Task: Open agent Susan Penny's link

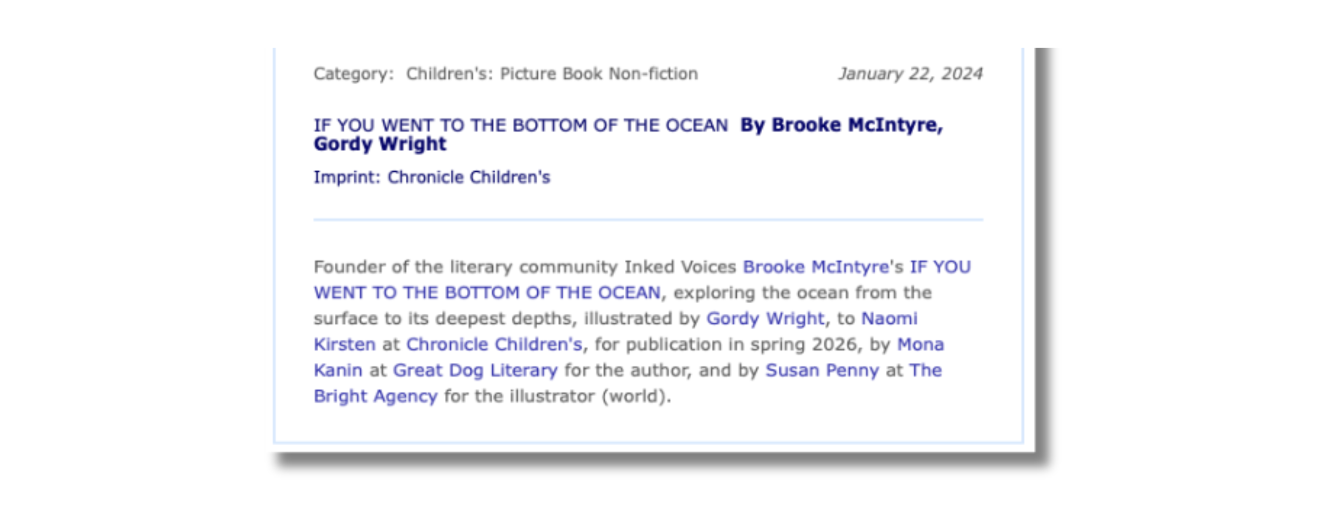Action: 822,370
